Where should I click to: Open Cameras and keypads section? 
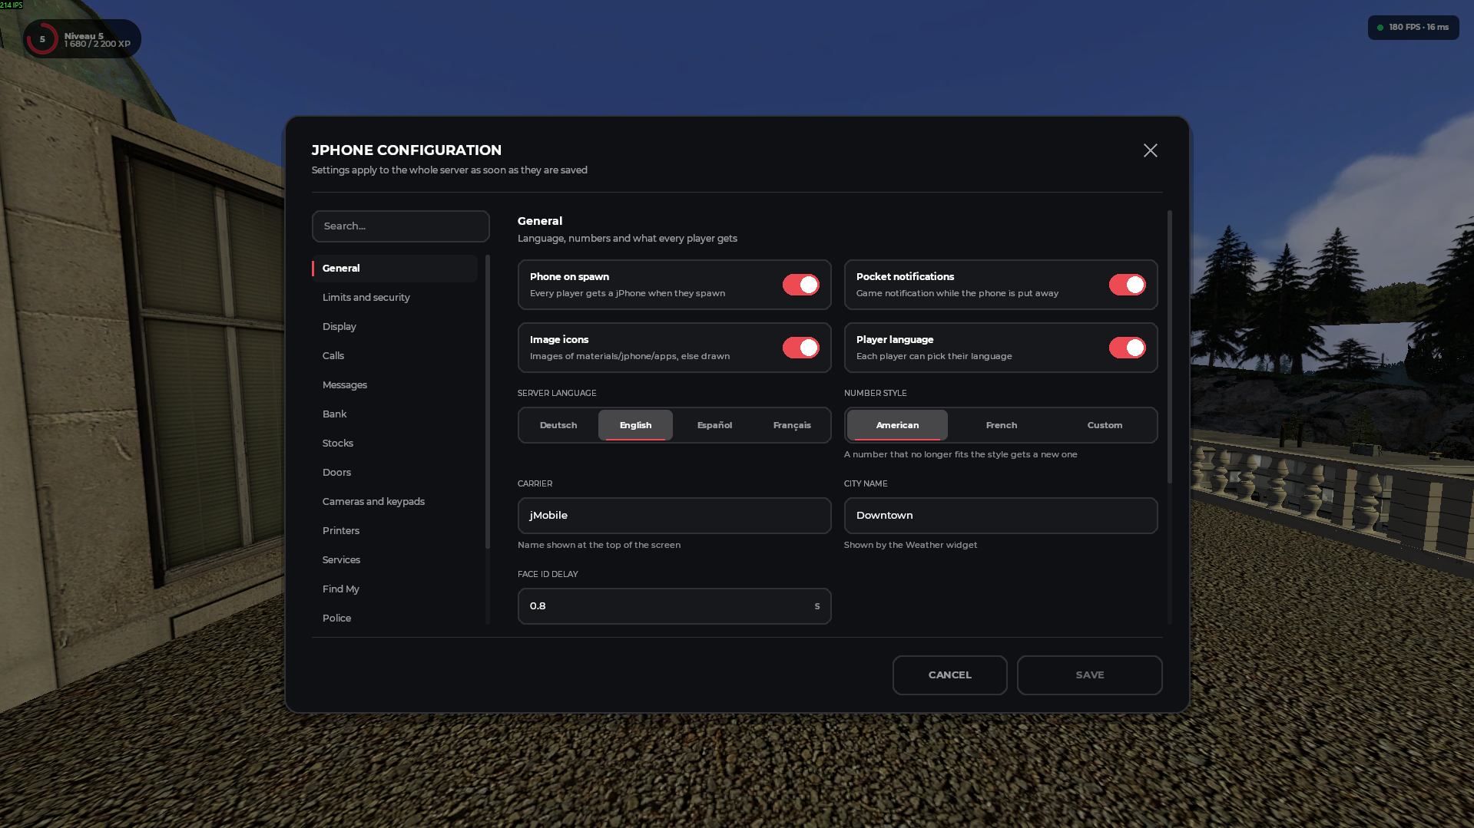[395, 502]
